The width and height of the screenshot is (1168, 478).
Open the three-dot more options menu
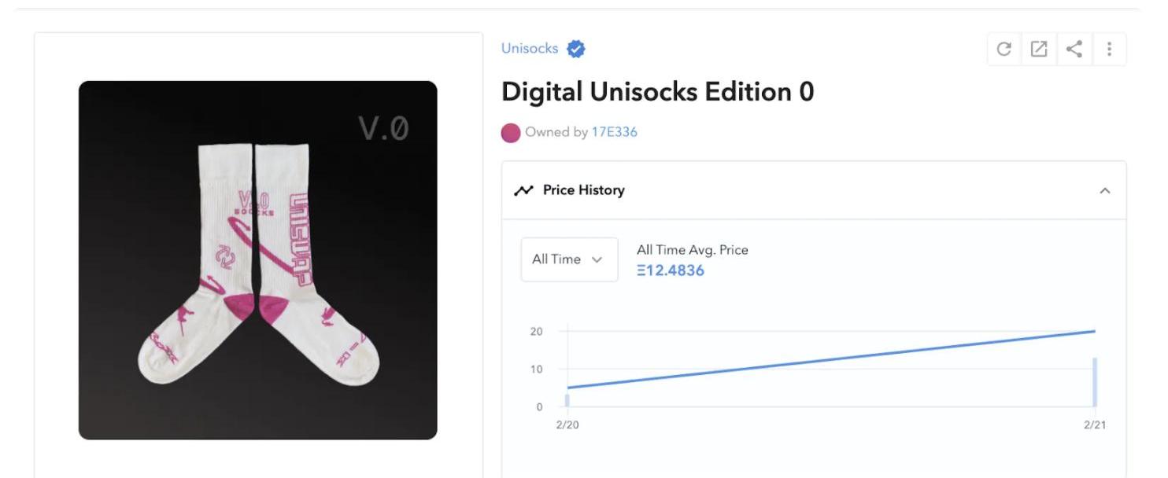(1109, 49)
